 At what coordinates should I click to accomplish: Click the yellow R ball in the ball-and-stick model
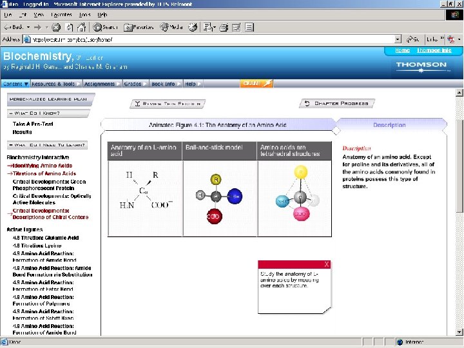(x=216, y=179)
